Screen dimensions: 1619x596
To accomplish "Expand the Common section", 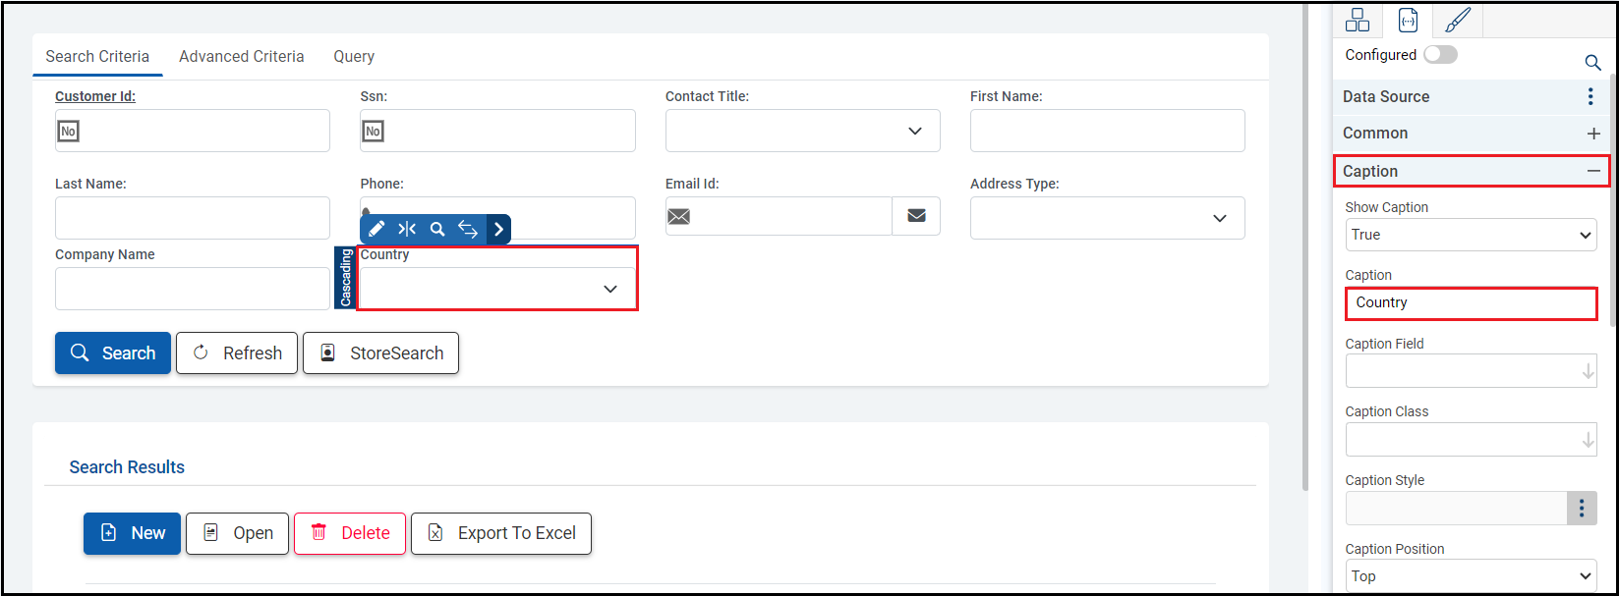I will (x=1593, y=134).
